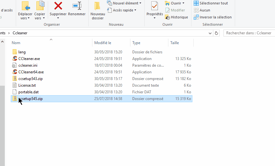Click the ccsetup545.zip archive icon
This screenshot has height=166, width=275.
point(15,99)
